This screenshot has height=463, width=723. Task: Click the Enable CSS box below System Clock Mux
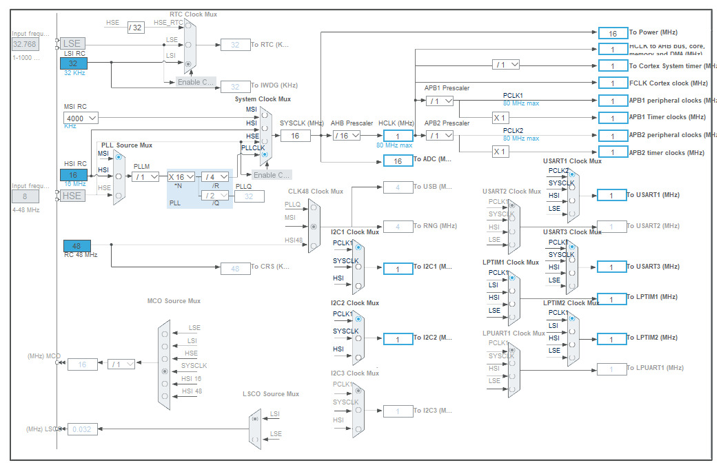[x=272, y=174]
